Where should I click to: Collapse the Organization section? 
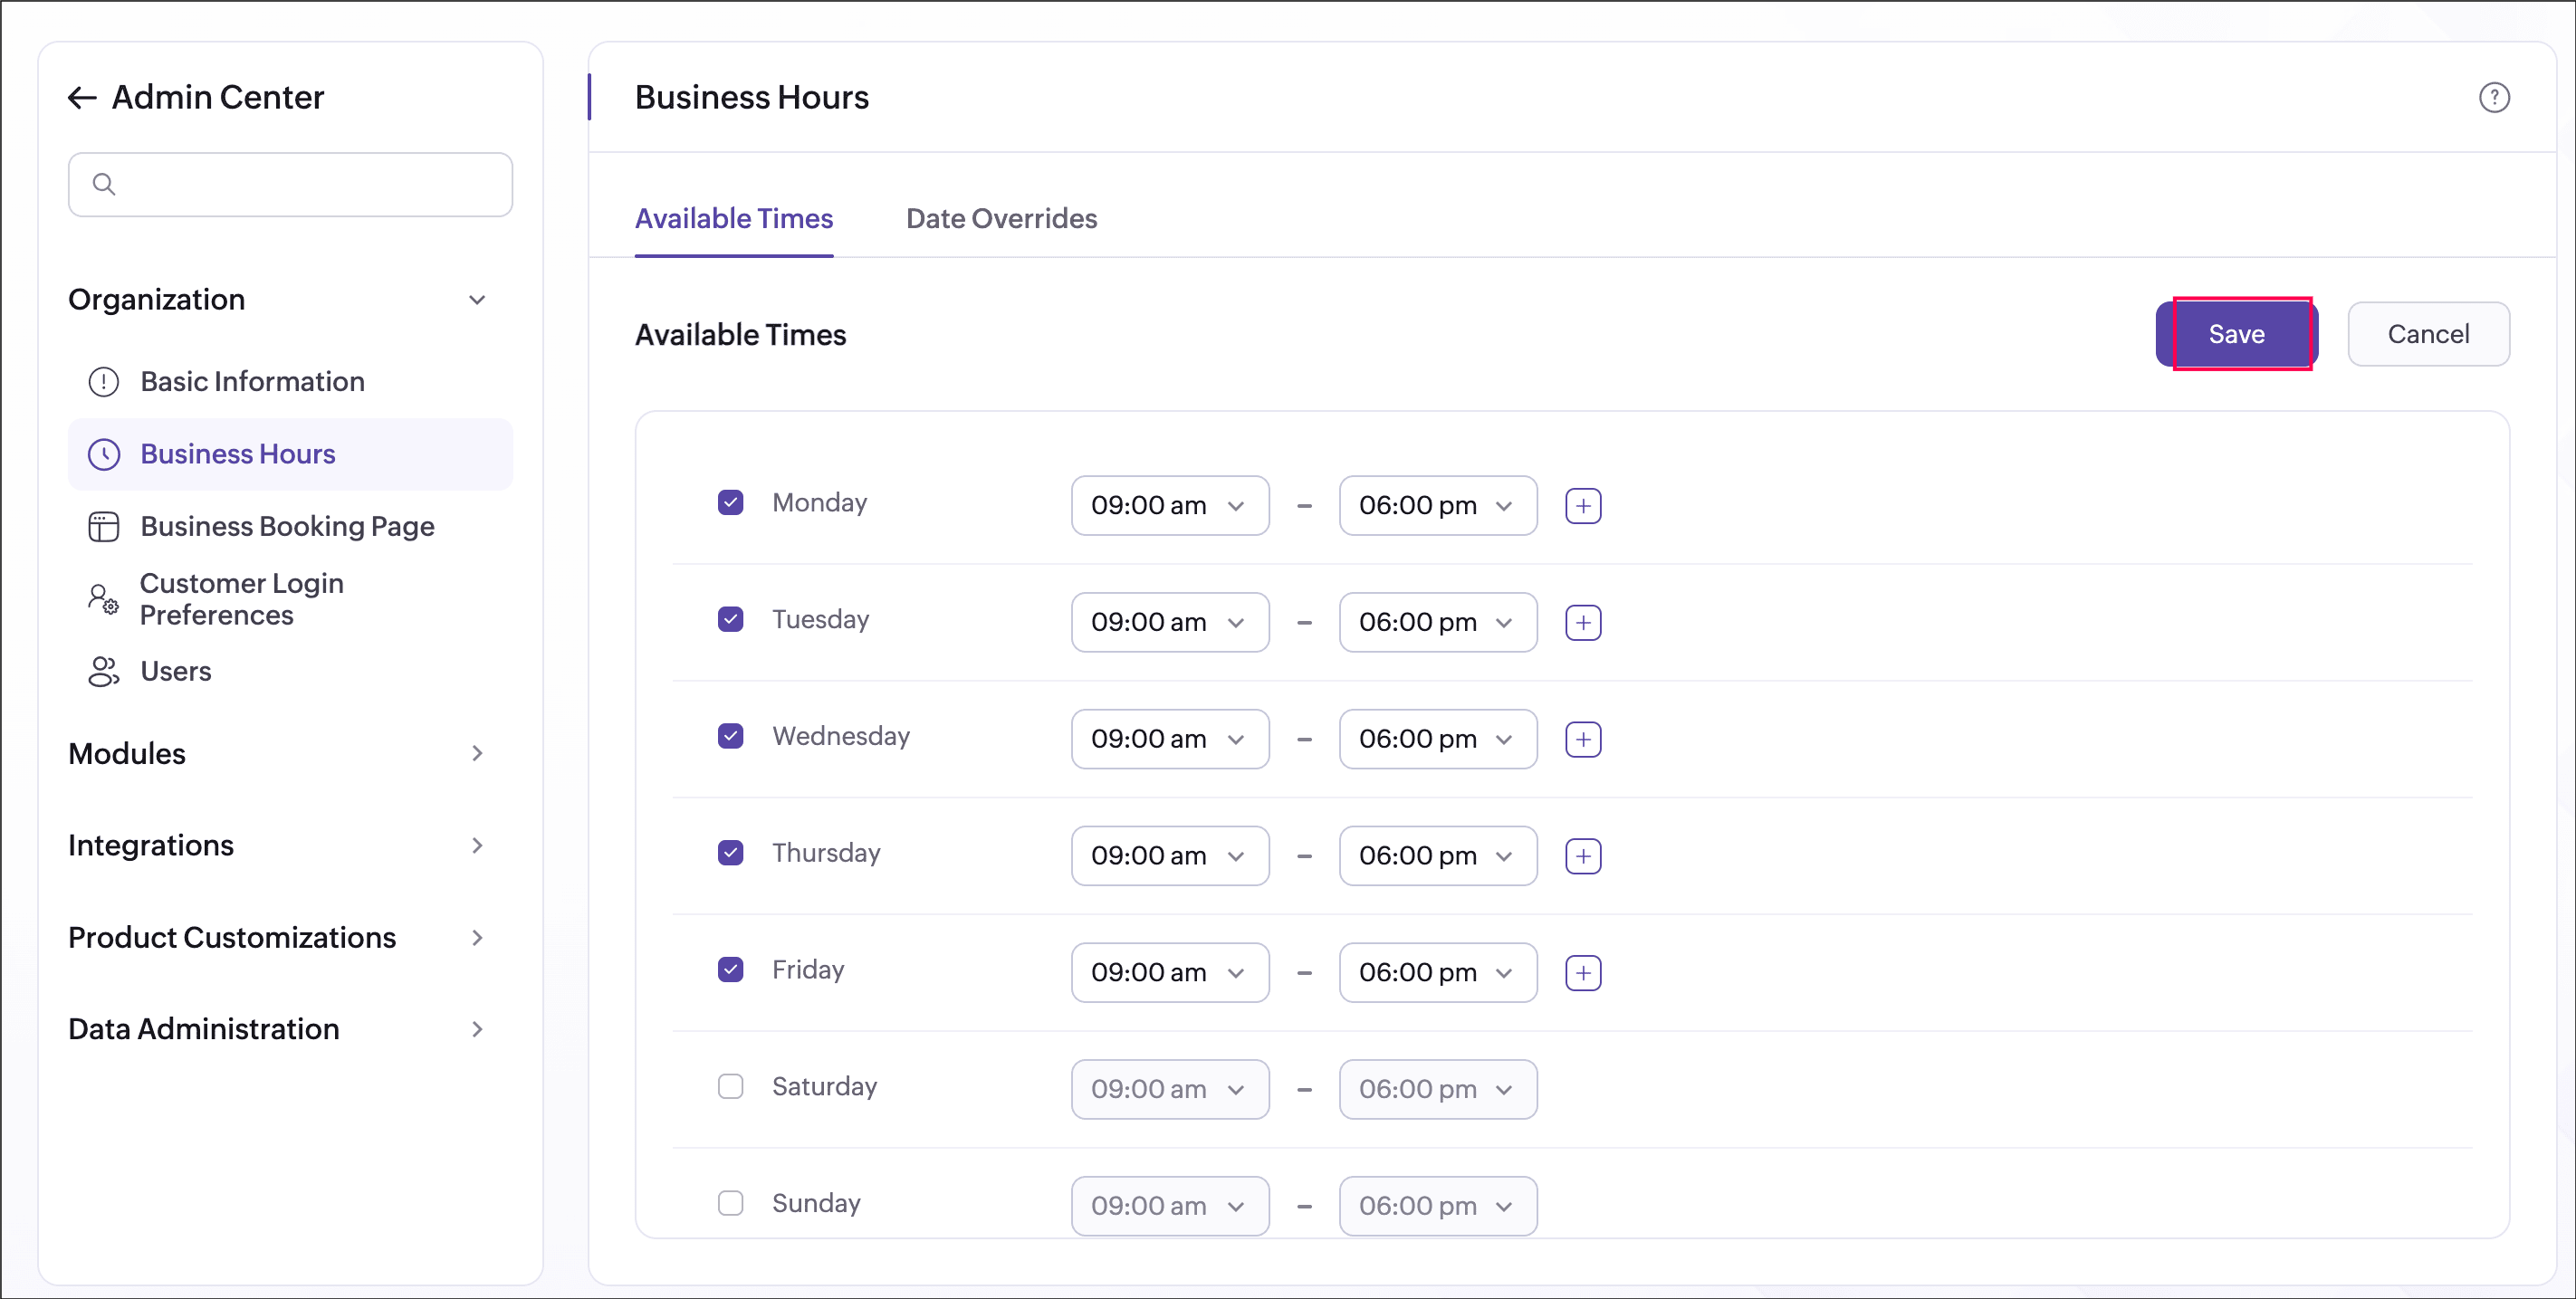click(x=477, y=300)
